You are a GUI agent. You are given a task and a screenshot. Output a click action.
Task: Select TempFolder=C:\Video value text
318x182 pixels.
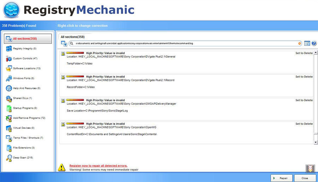(79, 63)
